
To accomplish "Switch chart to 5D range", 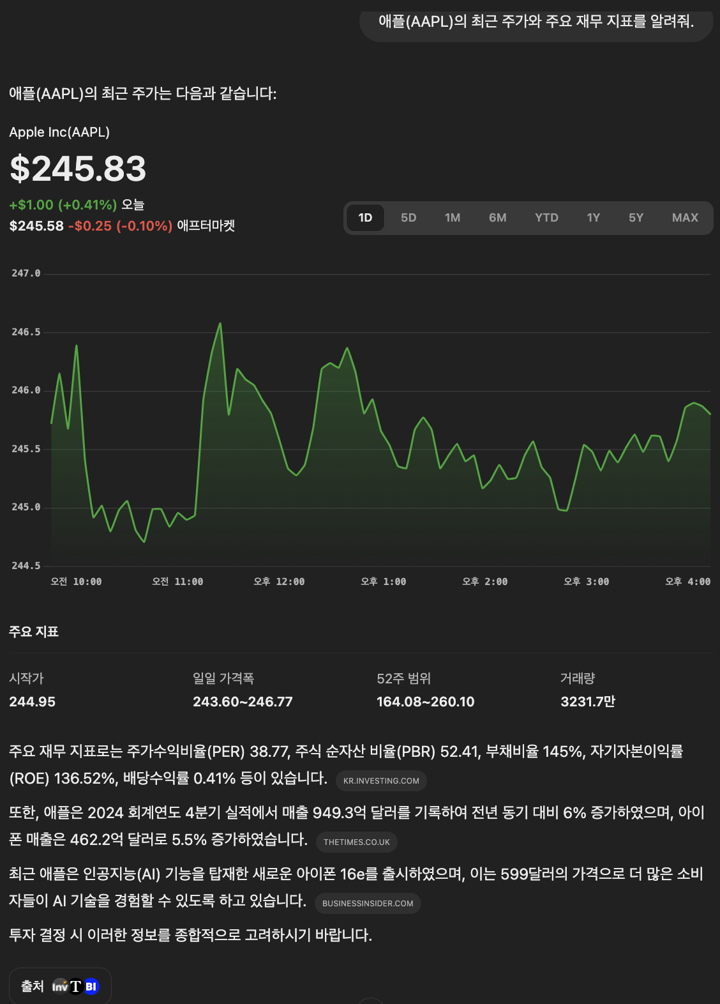I will [x=409, y=218].
